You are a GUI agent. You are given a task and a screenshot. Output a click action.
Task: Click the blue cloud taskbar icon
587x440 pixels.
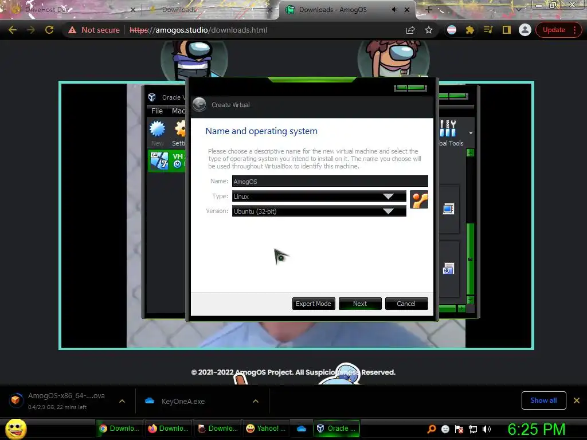[x=302, y=429]
